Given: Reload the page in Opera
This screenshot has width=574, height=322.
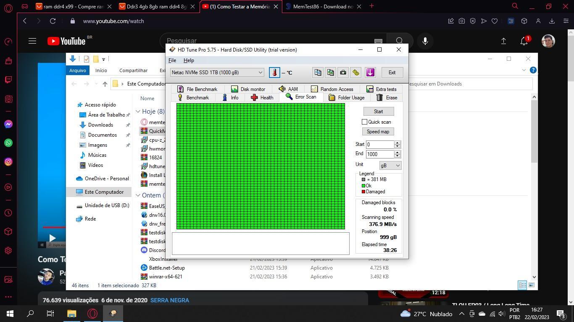Looking at the screenshot, I should (53, 21).
